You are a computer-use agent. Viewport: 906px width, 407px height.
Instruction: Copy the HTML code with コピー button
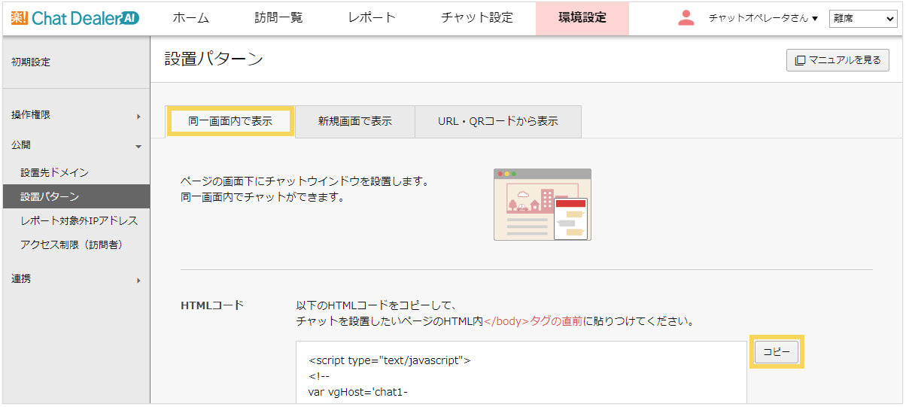tap(777, 352)
